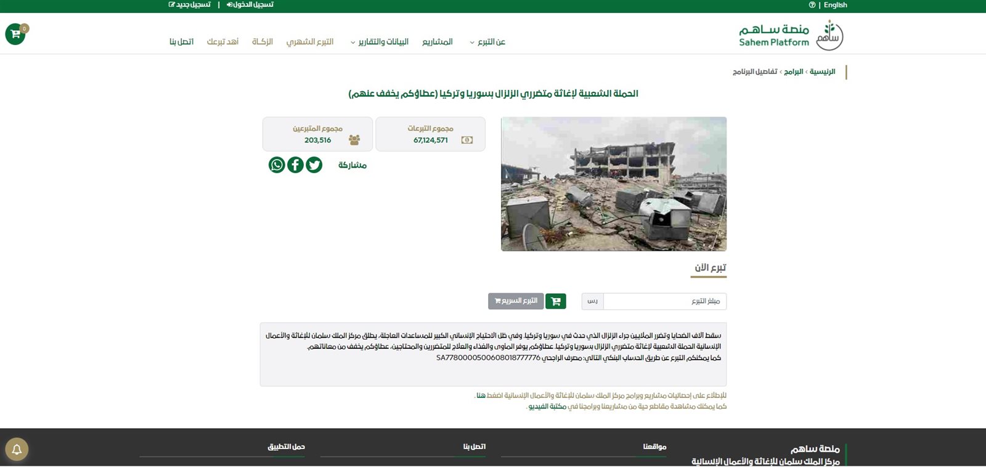986x467 pixels.
Task: Click the التبرع السريع quick donate button
Action: pos(516,301)
